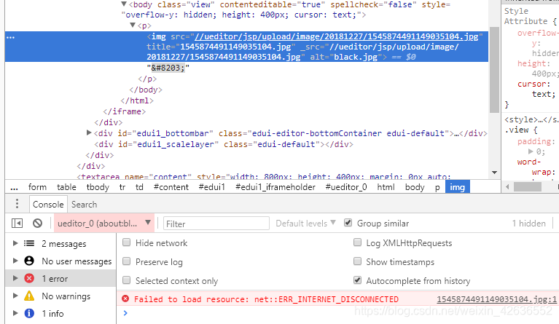
Task: Expand the 2 messages group
Action: pyautogui.click(x=15, y=243)
